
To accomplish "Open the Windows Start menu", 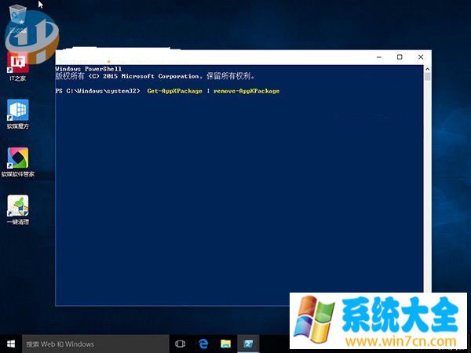I will coord(11,344).
